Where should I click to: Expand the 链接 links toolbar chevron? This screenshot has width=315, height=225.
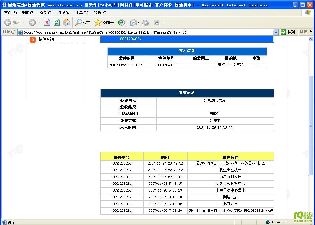[311, 31]
